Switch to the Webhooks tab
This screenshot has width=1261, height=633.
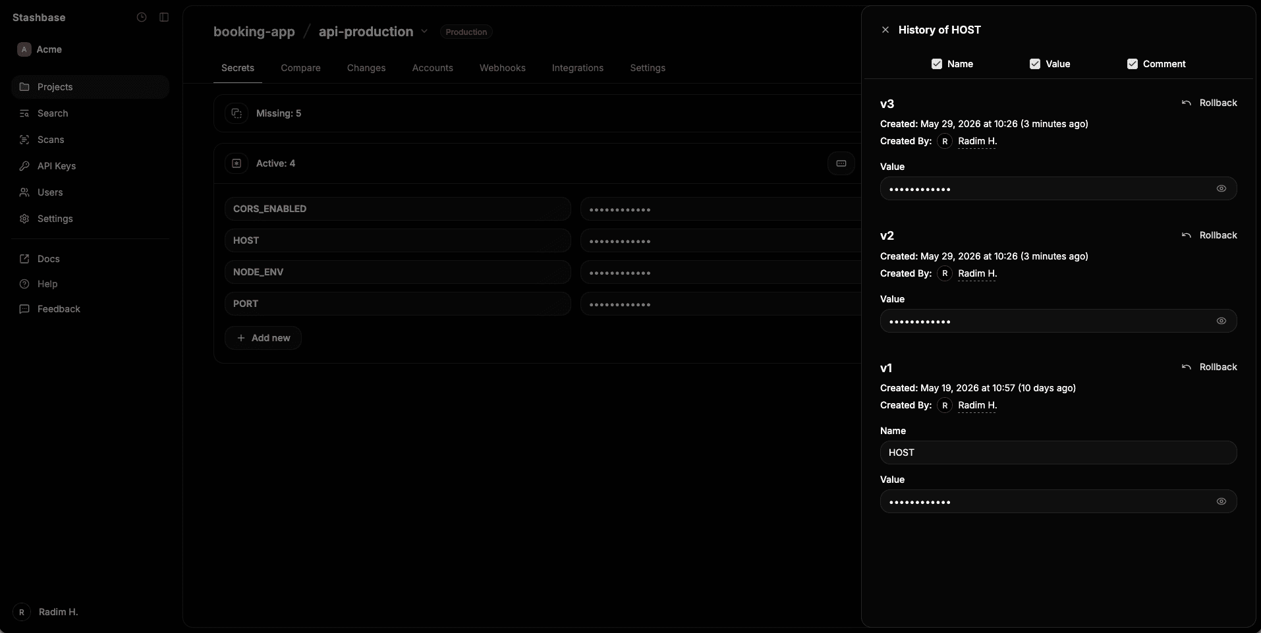(503, 68)
